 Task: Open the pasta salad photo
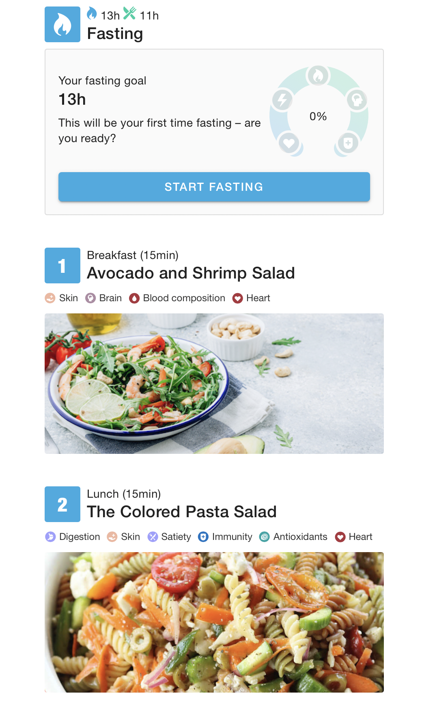214,622
